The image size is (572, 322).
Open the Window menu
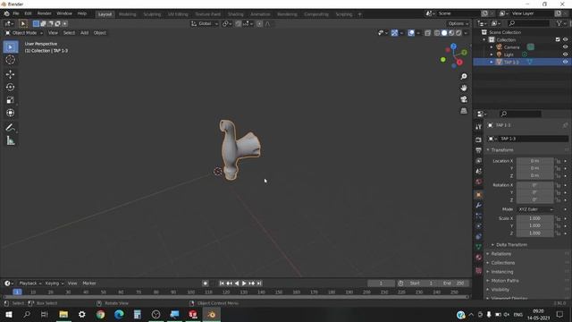(x=64, y=13)
